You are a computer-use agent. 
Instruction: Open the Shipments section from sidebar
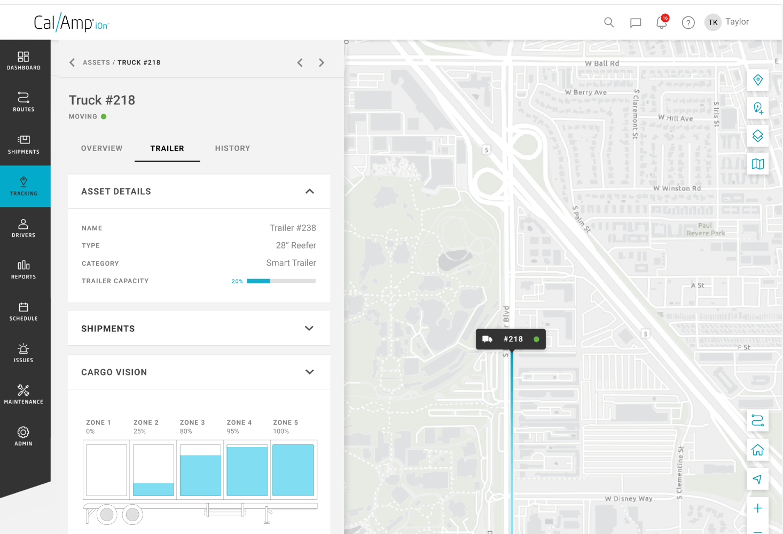(23, 144)
